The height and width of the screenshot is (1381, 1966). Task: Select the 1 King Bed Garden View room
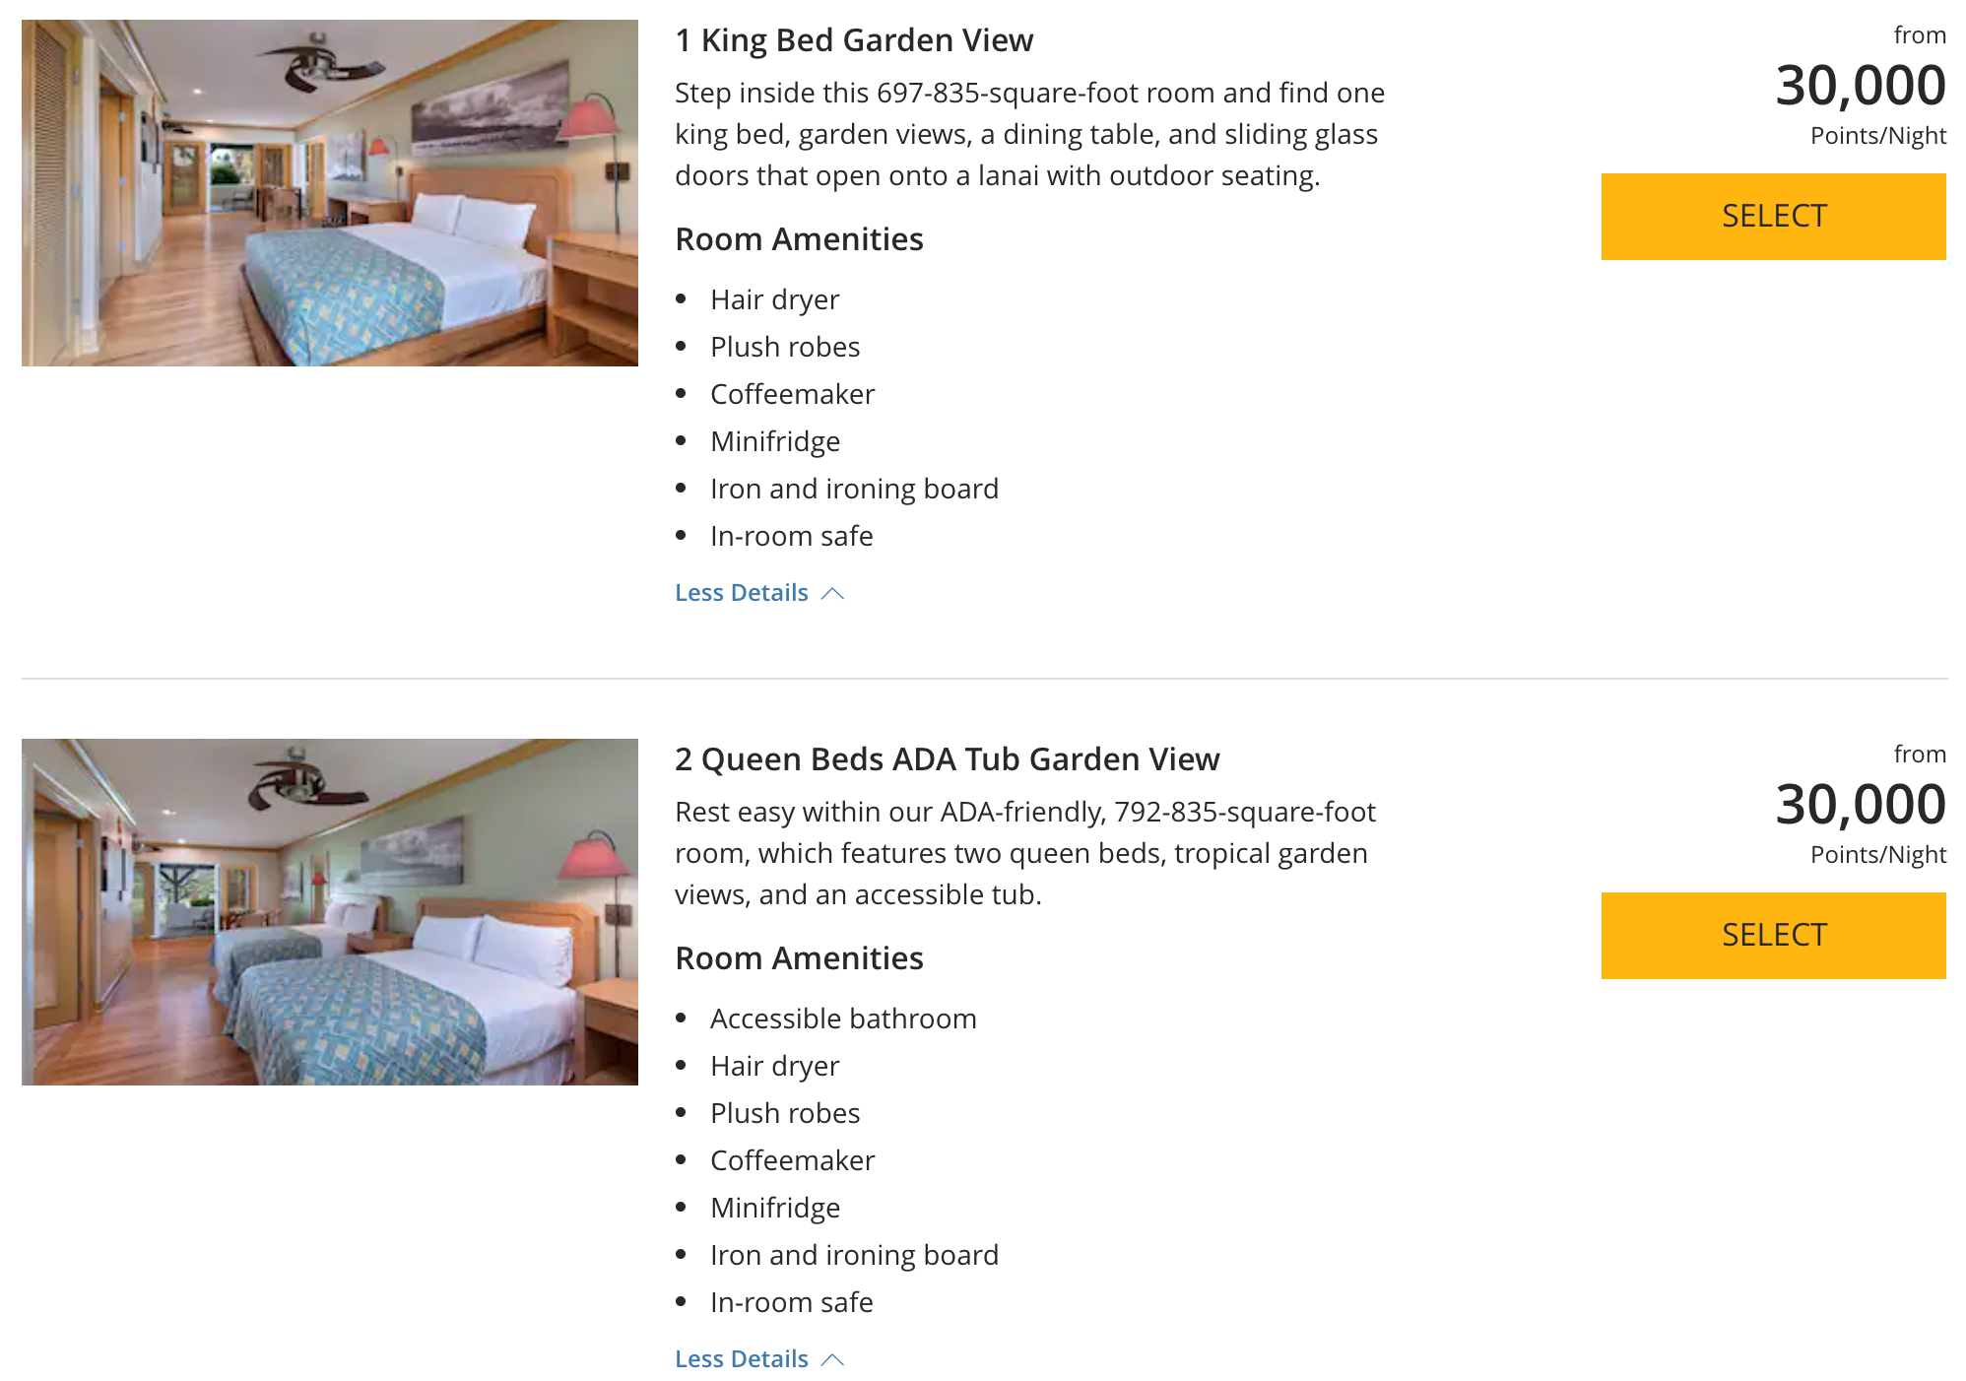pos(1772,217)
